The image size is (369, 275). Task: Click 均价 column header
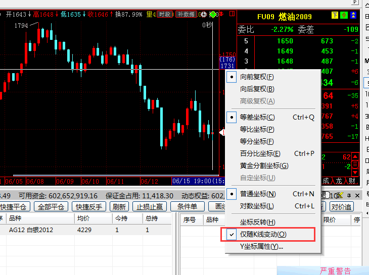[94, 218]
